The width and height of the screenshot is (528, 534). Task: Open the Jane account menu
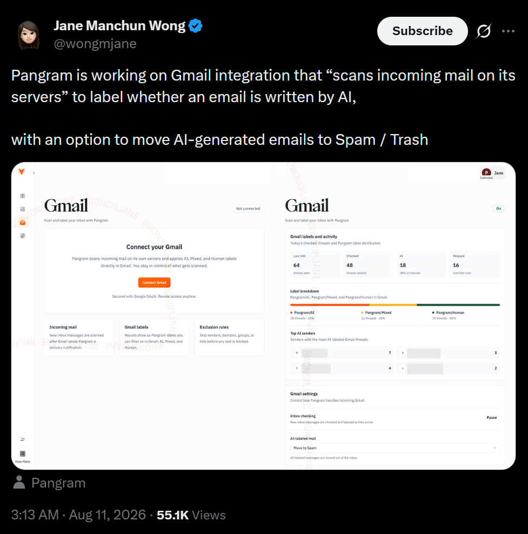click(x=492, y=173)
